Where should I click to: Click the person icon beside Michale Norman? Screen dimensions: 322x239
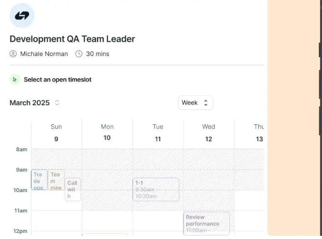(13, 54)
